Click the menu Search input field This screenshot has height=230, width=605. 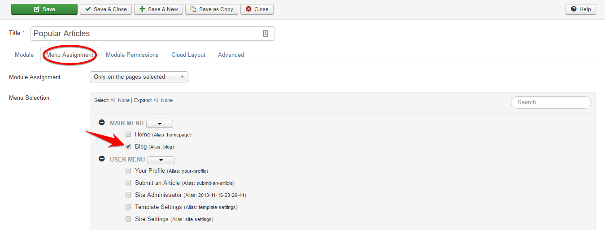(551, 102)
